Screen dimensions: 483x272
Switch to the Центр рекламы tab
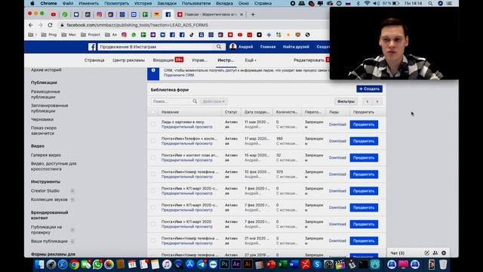click(x=128, y=60)
